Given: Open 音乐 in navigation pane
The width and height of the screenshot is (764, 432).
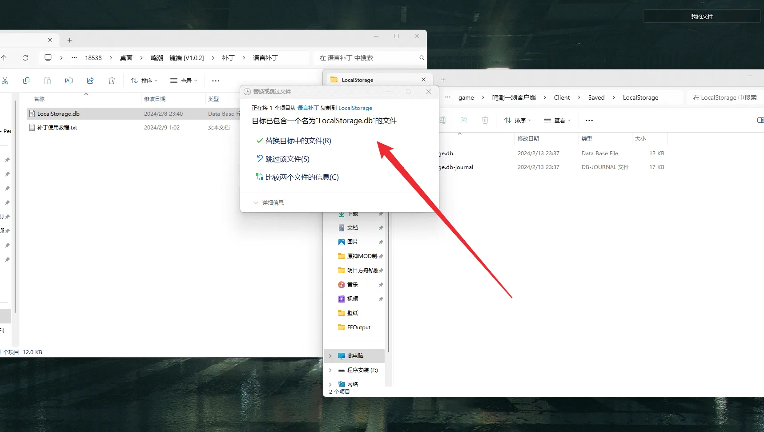Looking at the screenshot, I should (353, 285).
